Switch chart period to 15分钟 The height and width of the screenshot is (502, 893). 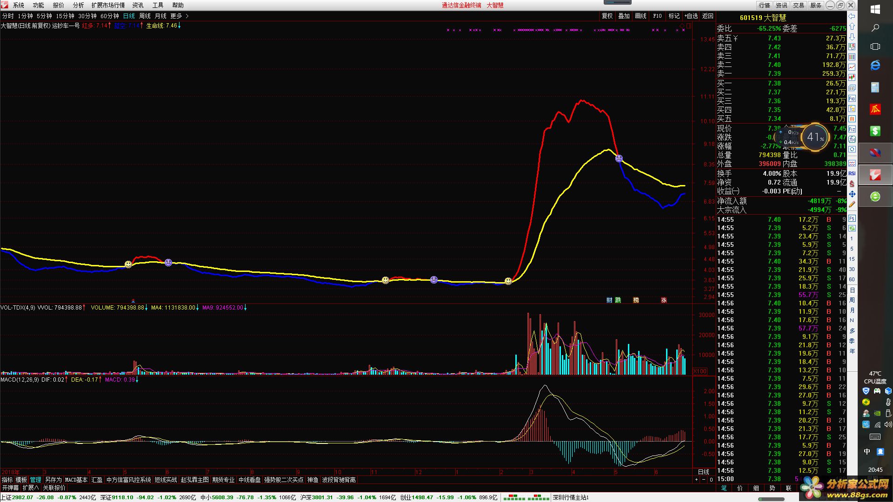65,16
